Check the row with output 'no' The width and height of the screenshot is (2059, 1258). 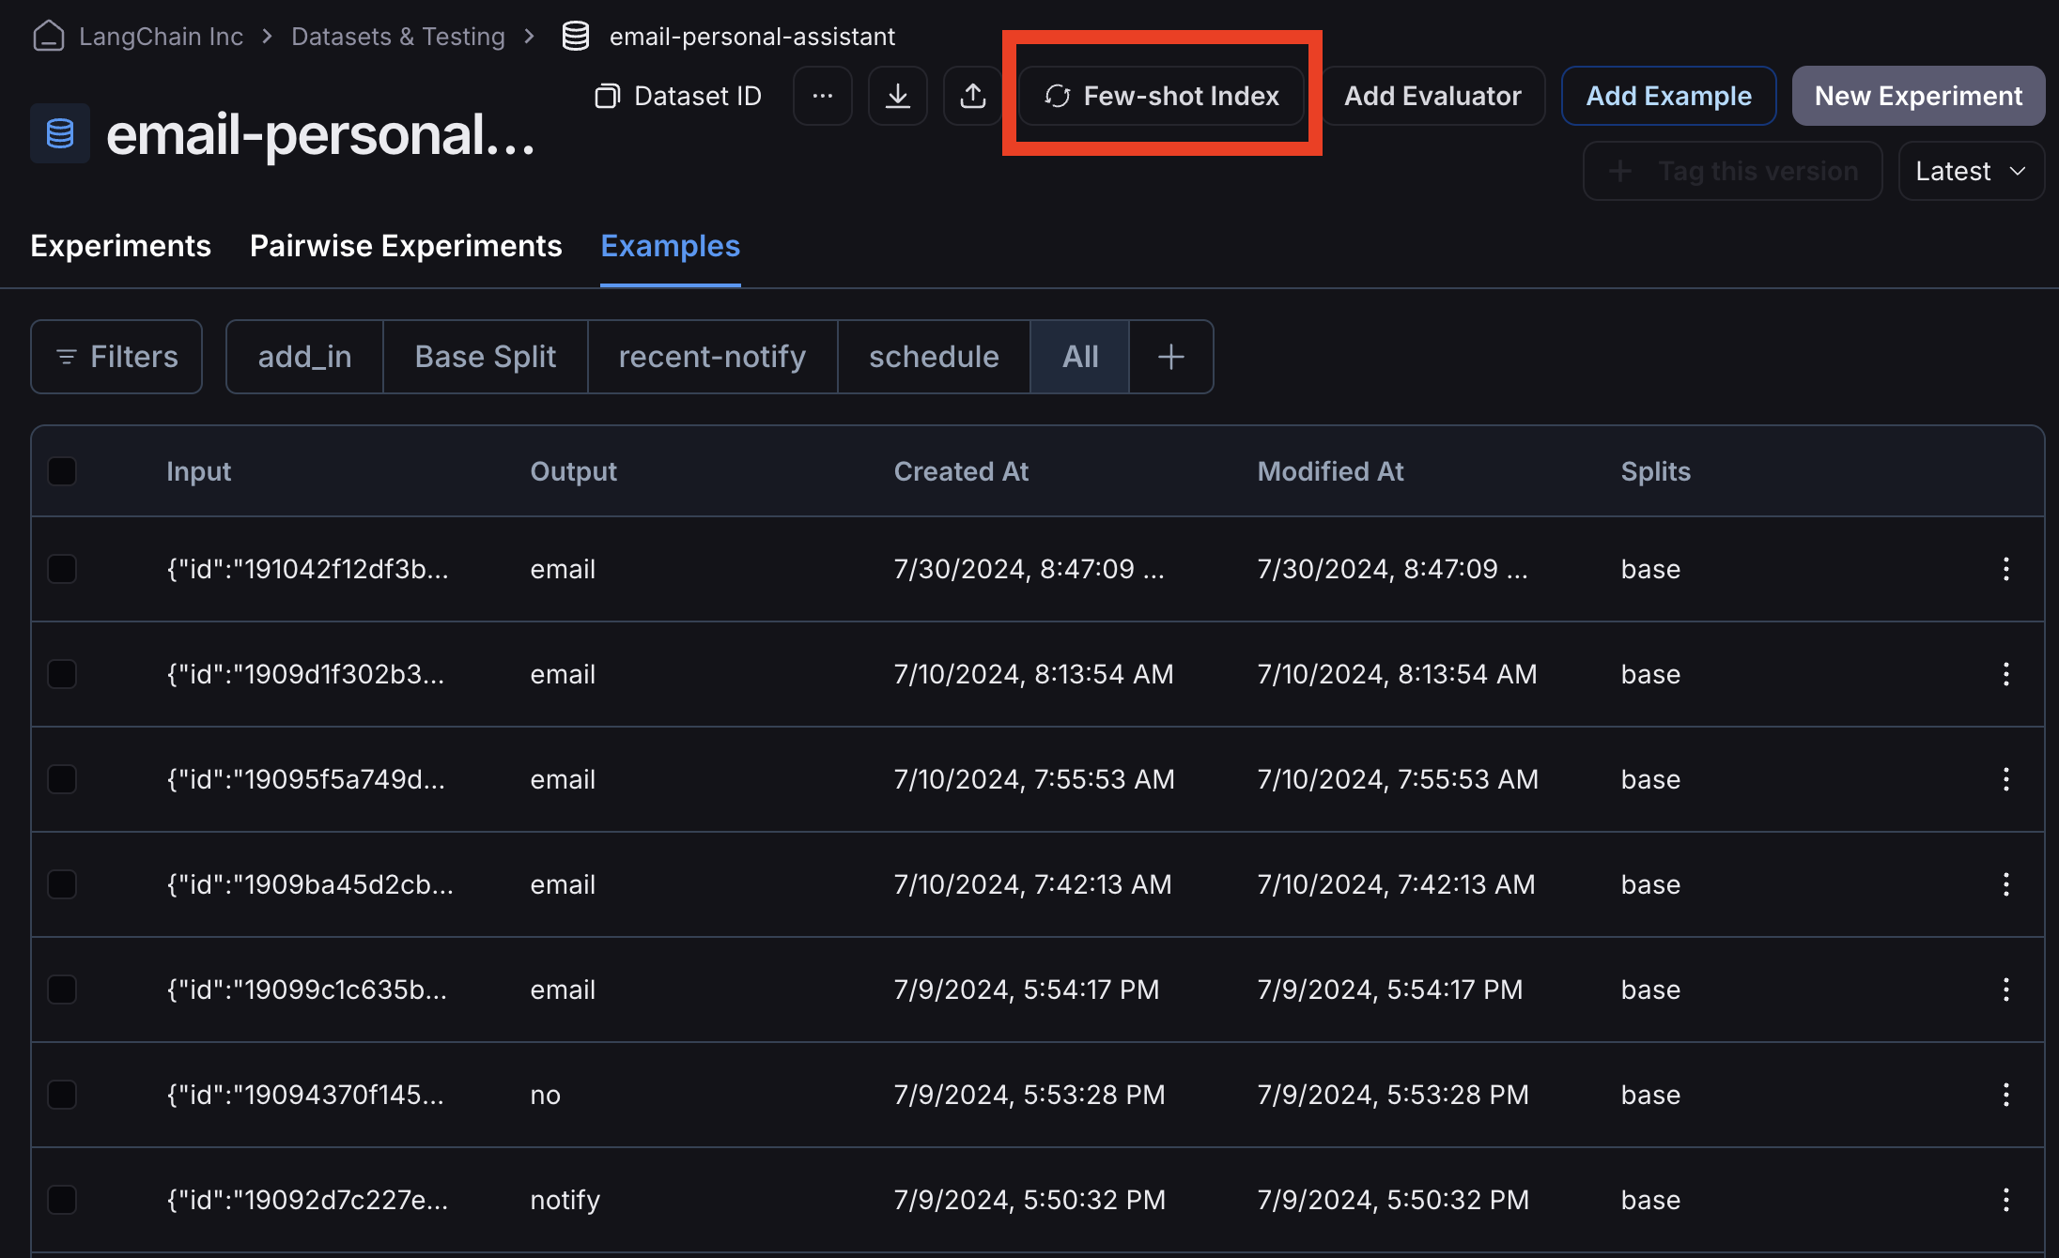(62, 1095)
